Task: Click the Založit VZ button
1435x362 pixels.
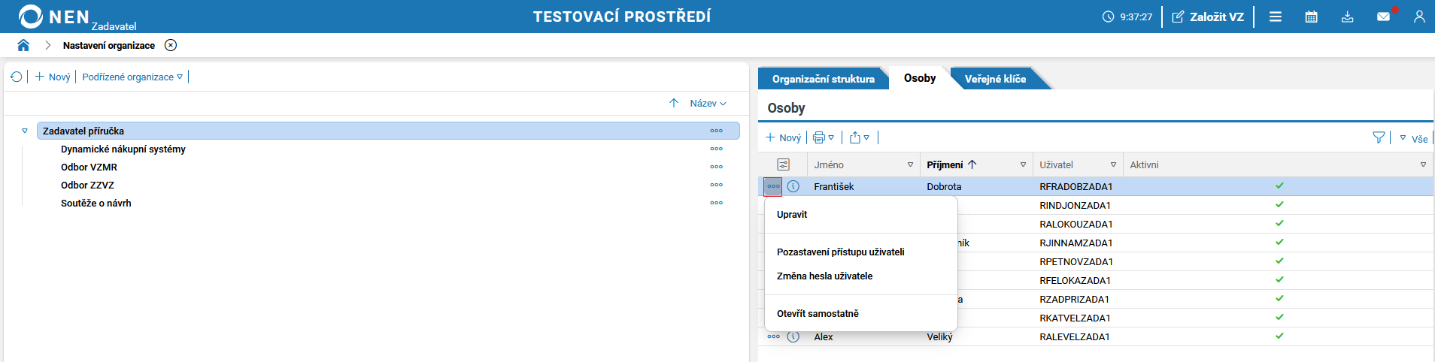Action: point(1208,17)
